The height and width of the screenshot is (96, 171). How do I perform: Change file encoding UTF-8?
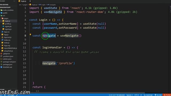137,95
